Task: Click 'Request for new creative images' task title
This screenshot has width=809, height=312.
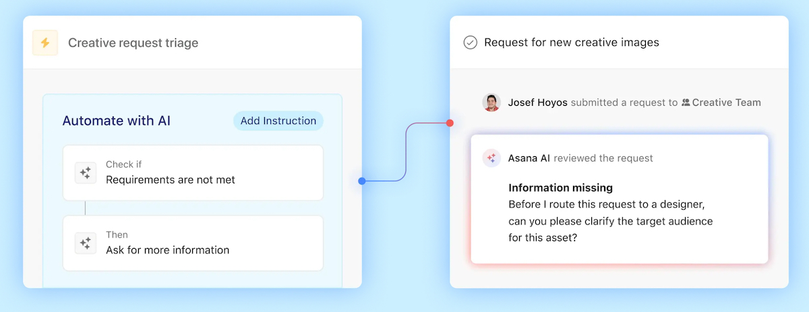Action: [x=572, y=42]
